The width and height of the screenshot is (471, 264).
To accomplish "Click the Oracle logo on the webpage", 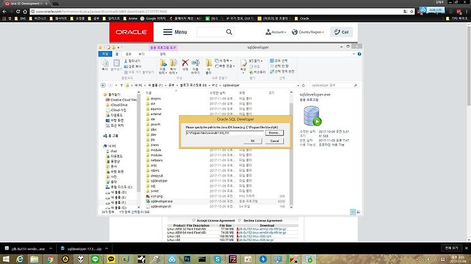I will [131, 32].
